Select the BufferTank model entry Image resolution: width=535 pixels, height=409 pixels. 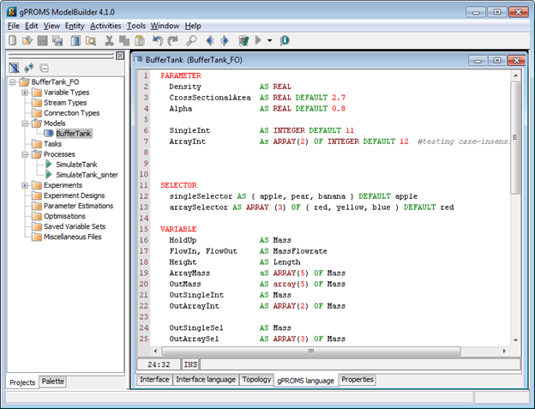point(74,134)
